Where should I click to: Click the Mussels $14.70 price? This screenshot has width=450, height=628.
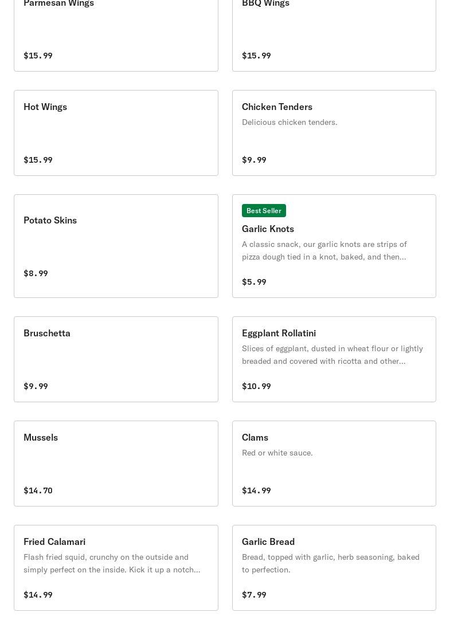pos(38,490)
